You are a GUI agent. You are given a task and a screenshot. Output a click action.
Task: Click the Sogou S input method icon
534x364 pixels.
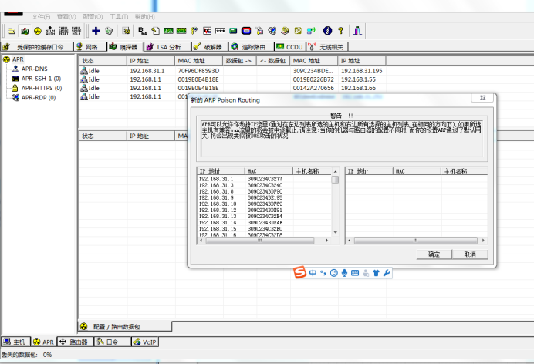(299, 273)
